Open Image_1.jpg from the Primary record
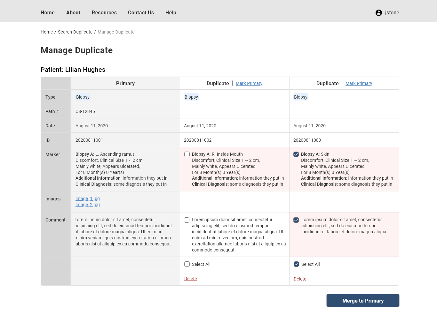The image size is (437, 322). point(87,198)
